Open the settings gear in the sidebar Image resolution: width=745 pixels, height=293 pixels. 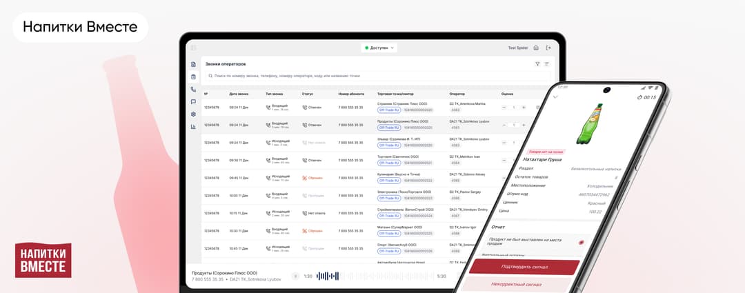[193, 114]
